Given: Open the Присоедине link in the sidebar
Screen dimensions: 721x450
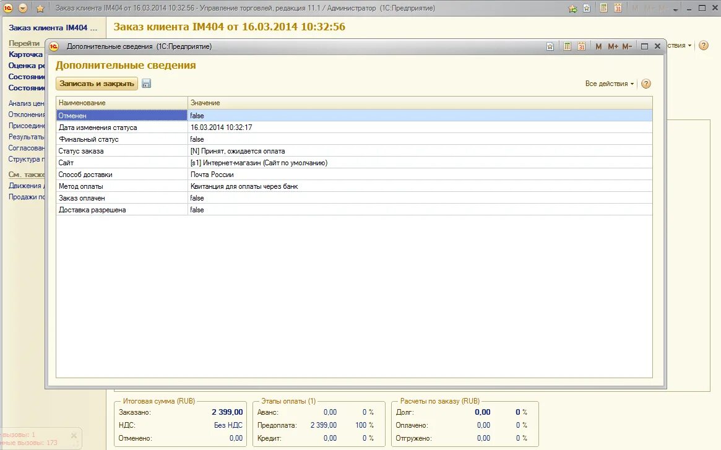Looking at the screenshot, I should click(x=27, y=126).
